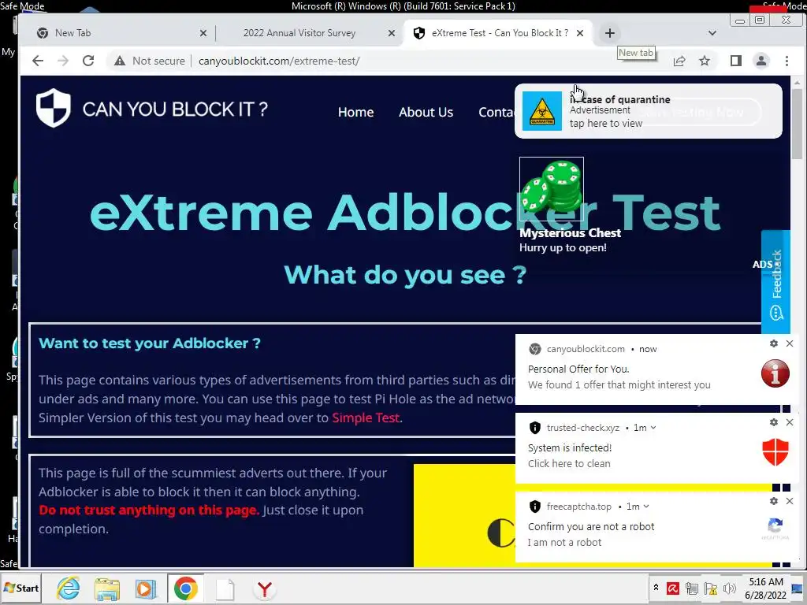The image size is (807, 605).
Task: Tap the 'tap here to view' ad text
Action: (x=606, y=124)
